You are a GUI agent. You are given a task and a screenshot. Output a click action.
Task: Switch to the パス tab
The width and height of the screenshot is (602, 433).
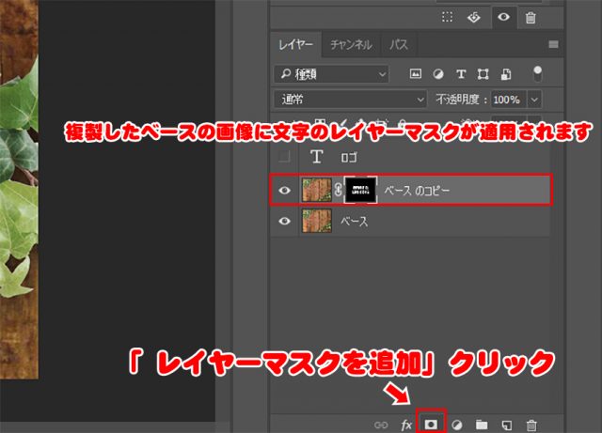[x=399, y=45]
